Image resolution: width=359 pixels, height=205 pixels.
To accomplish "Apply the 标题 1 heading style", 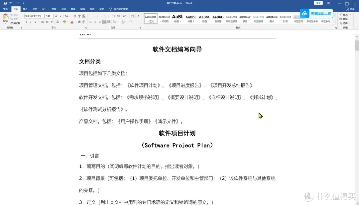I will pos(178,18).
